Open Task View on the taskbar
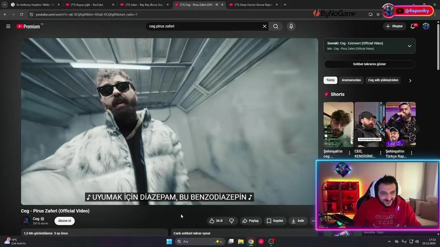The image size is (440, 247). point(231,242)
